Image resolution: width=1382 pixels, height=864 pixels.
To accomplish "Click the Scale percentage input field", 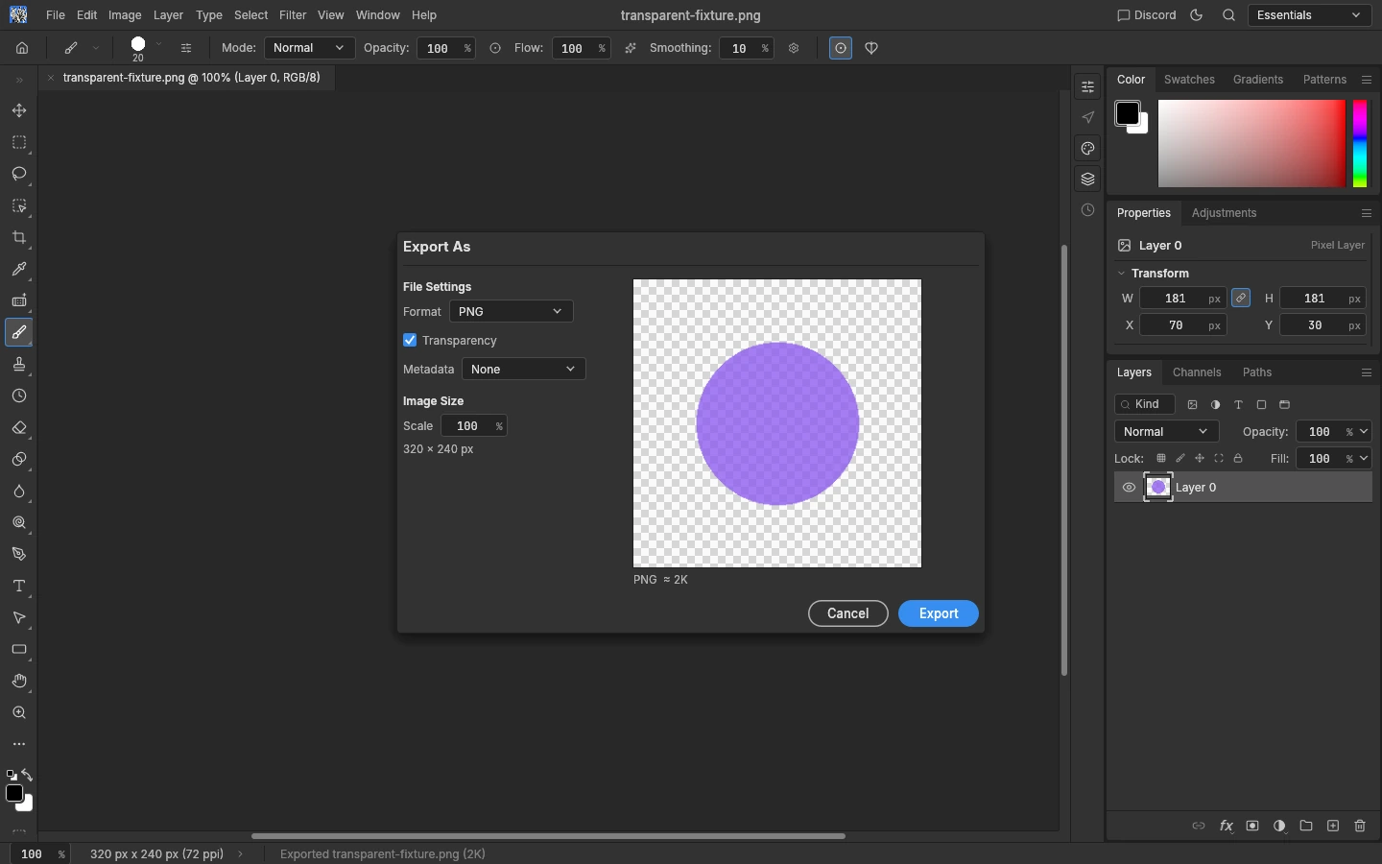I will 474,426.
